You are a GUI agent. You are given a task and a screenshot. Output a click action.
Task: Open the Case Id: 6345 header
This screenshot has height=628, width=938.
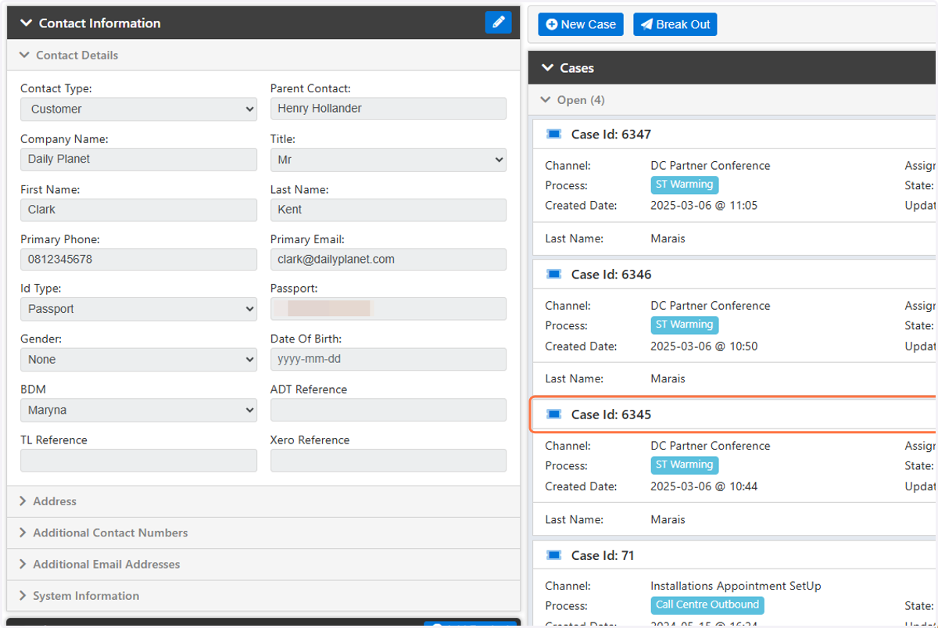tap(735, 414)
